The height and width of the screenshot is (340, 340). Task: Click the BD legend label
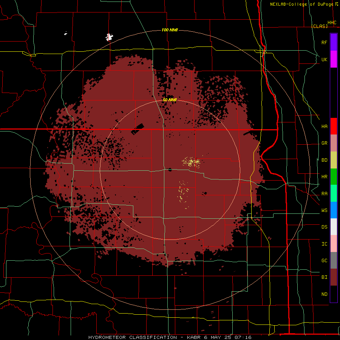pos(325,160)
